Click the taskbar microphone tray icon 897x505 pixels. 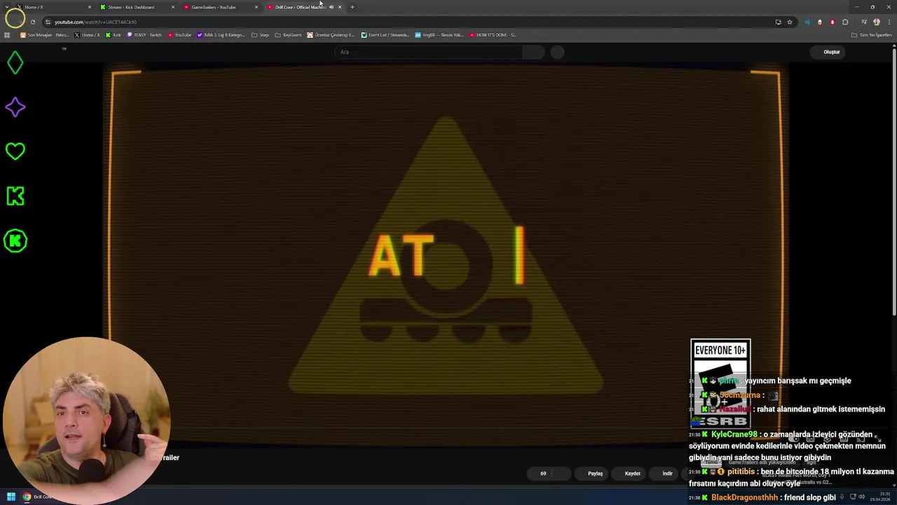pyautogui.click(x=842, y=497)
